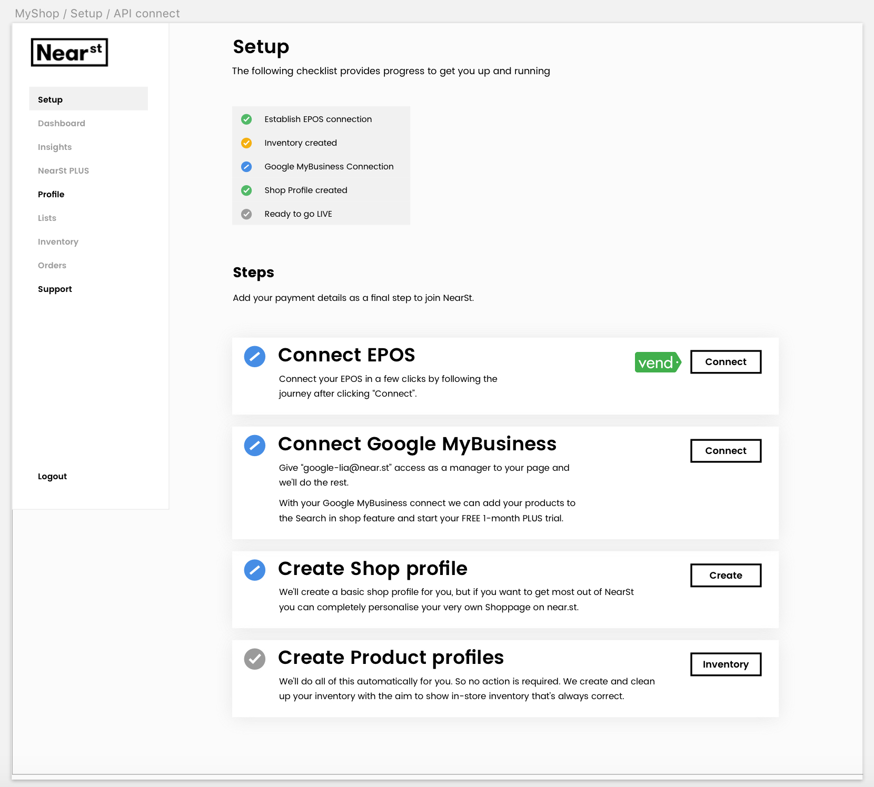Click blue status icon beside Create Shop profile

click(255, 570)
